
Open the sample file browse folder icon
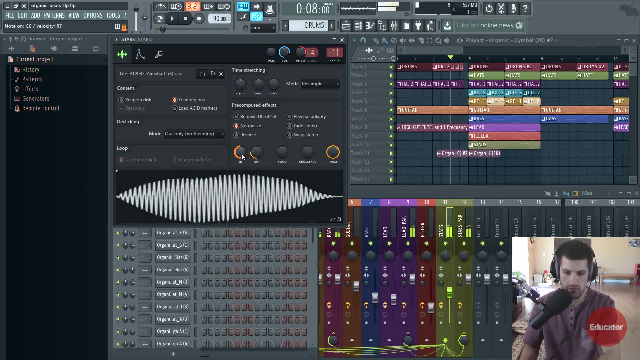click(x=202, y=74)
